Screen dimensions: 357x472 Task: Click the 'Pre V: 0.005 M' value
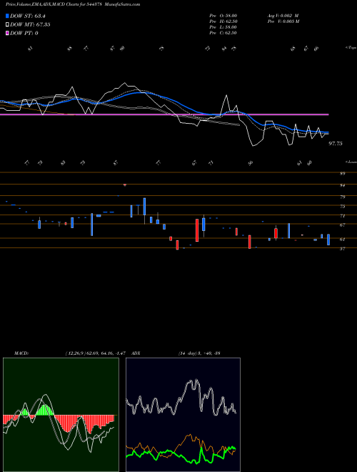283,21
